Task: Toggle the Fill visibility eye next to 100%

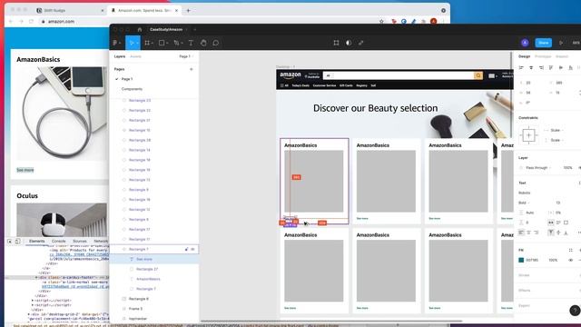Action: point(571,261)
